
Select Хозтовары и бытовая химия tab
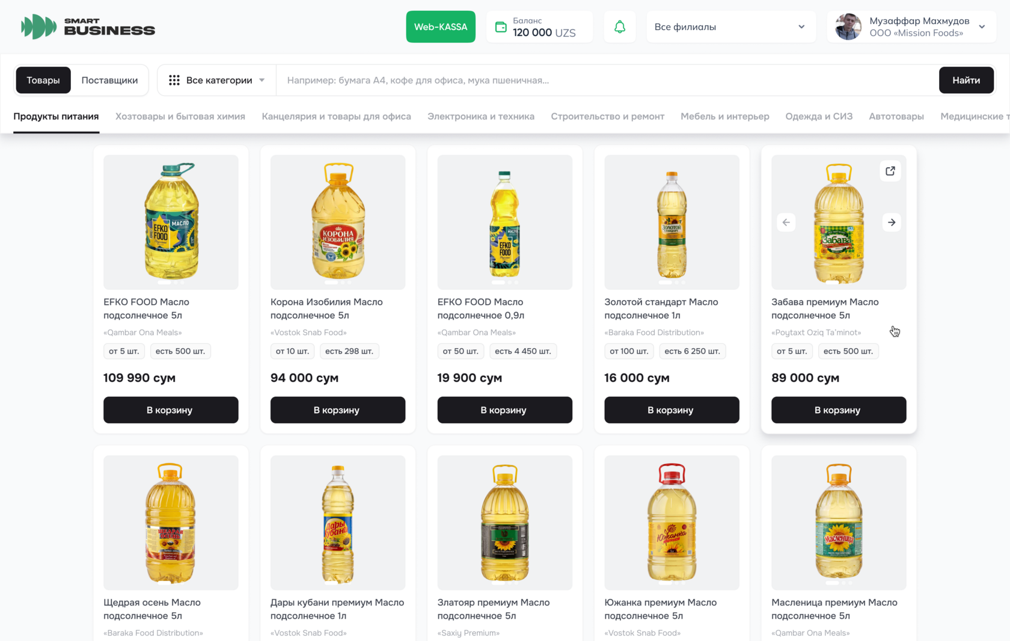click(180, 116)
